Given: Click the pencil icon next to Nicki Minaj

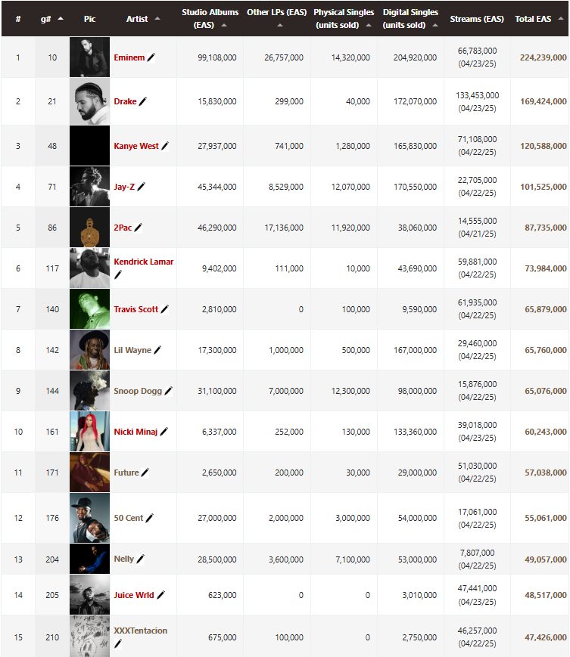Looking at the screenshot, I should coord(164,432).
